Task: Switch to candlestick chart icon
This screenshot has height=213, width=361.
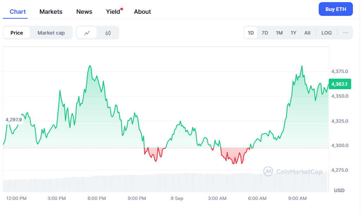Action: click(x=108, y=33)
